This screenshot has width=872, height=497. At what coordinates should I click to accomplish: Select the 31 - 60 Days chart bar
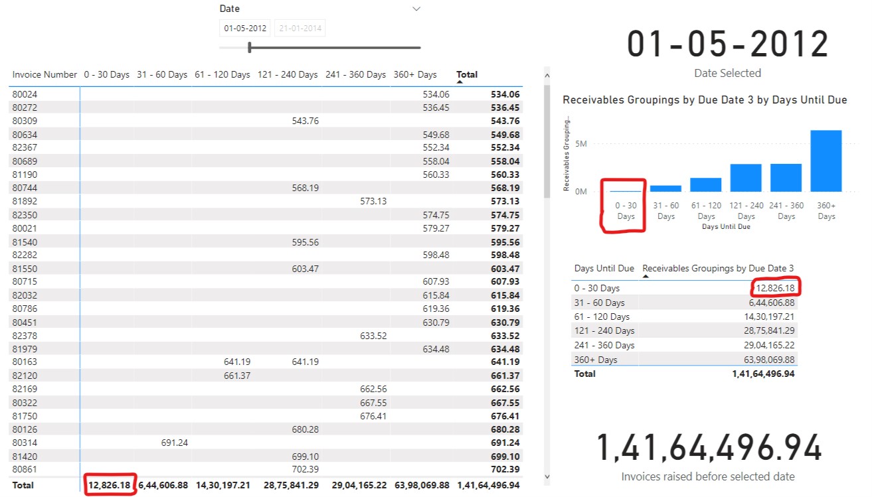665,188
